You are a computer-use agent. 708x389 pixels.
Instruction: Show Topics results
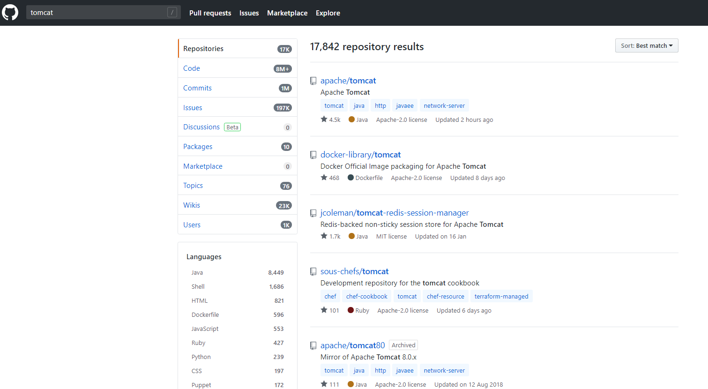pos(238,186)
